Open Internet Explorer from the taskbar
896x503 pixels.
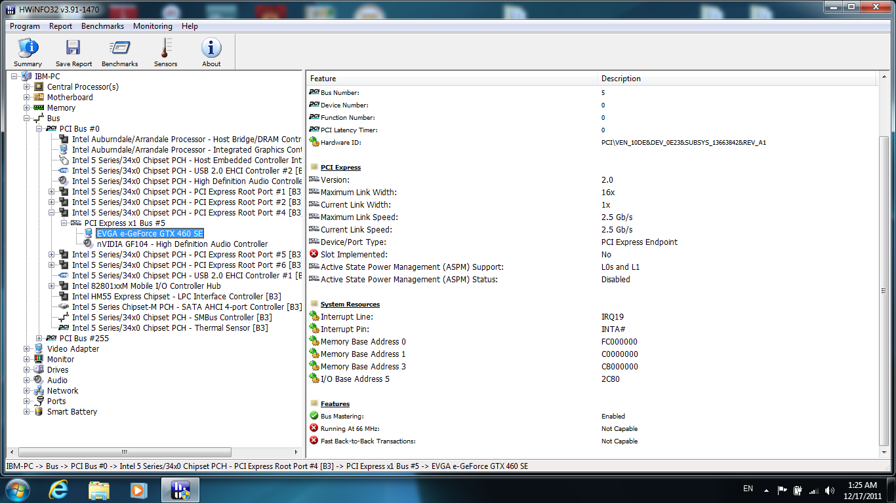coord(59,490)
